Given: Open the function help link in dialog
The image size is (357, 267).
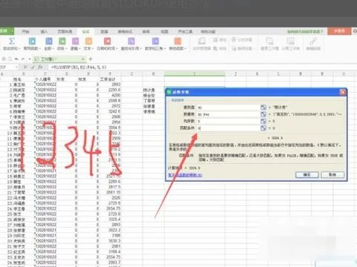Looking at the screenshot, I should click(185, 175).
